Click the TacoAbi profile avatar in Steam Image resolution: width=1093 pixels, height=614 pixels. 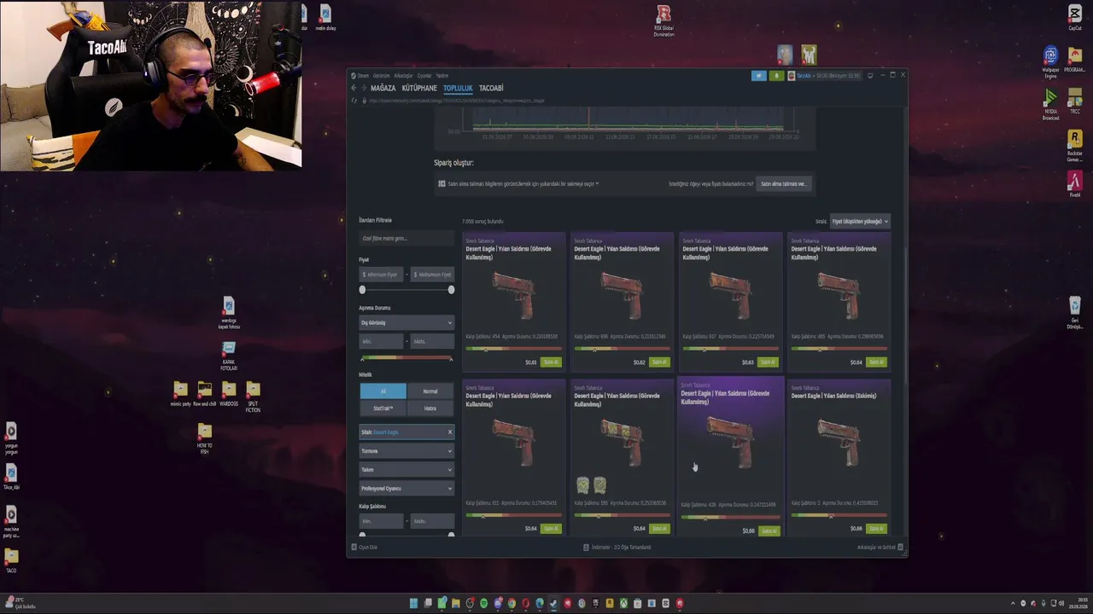click(792, 76)
